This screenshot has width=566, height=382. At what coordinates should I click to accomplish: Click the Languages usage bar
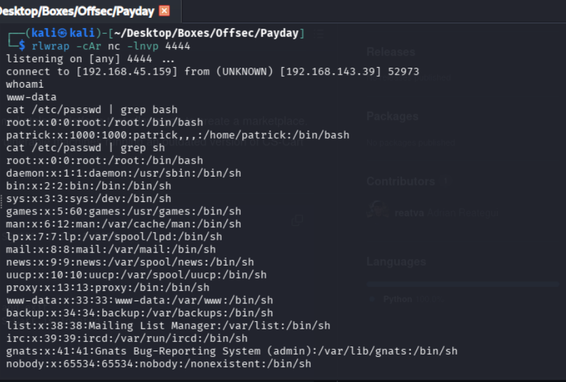[x=462, y=283]
